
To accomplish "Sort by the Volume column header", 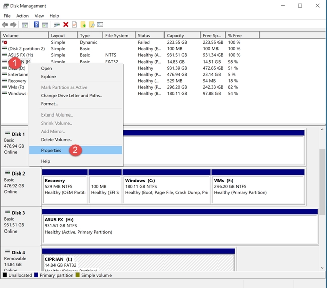I will tap(25, 35).
